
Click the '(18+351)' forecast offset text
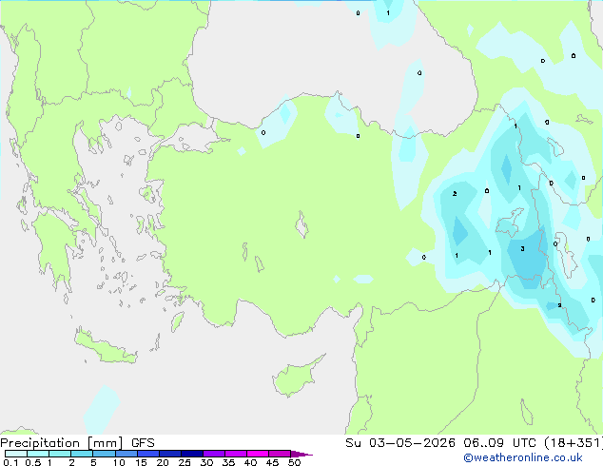point(574,443)
